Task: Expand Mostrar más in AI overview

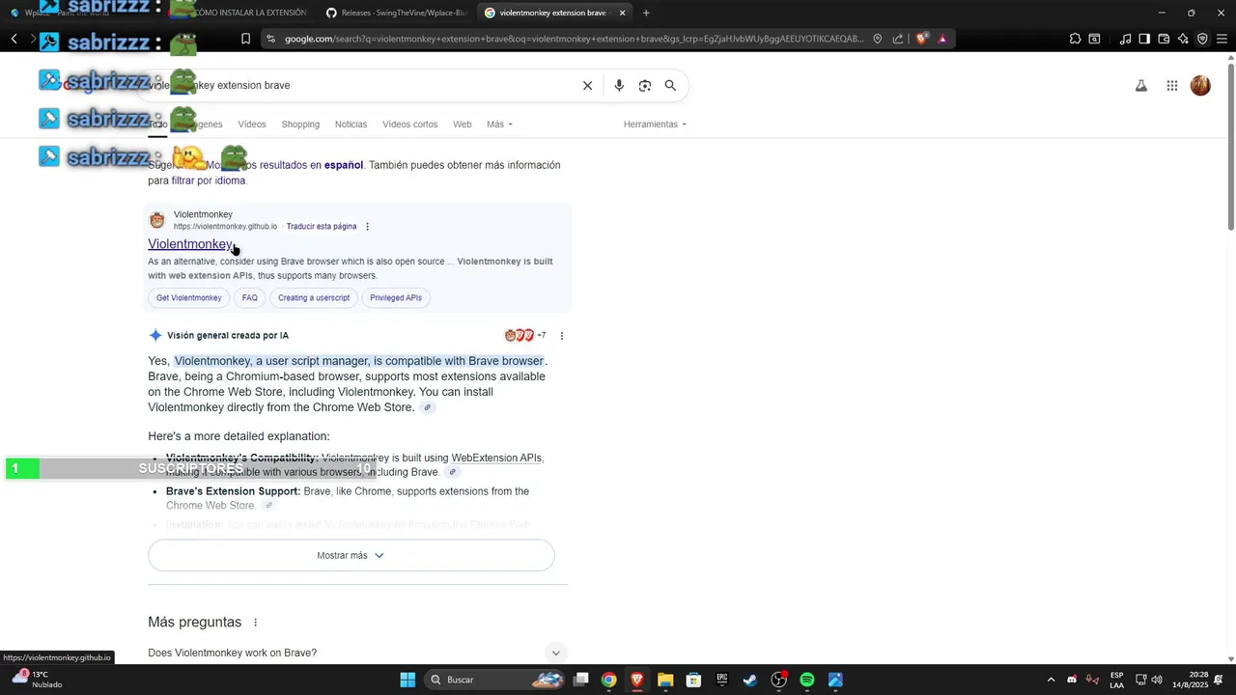Action: coord(351,555)
